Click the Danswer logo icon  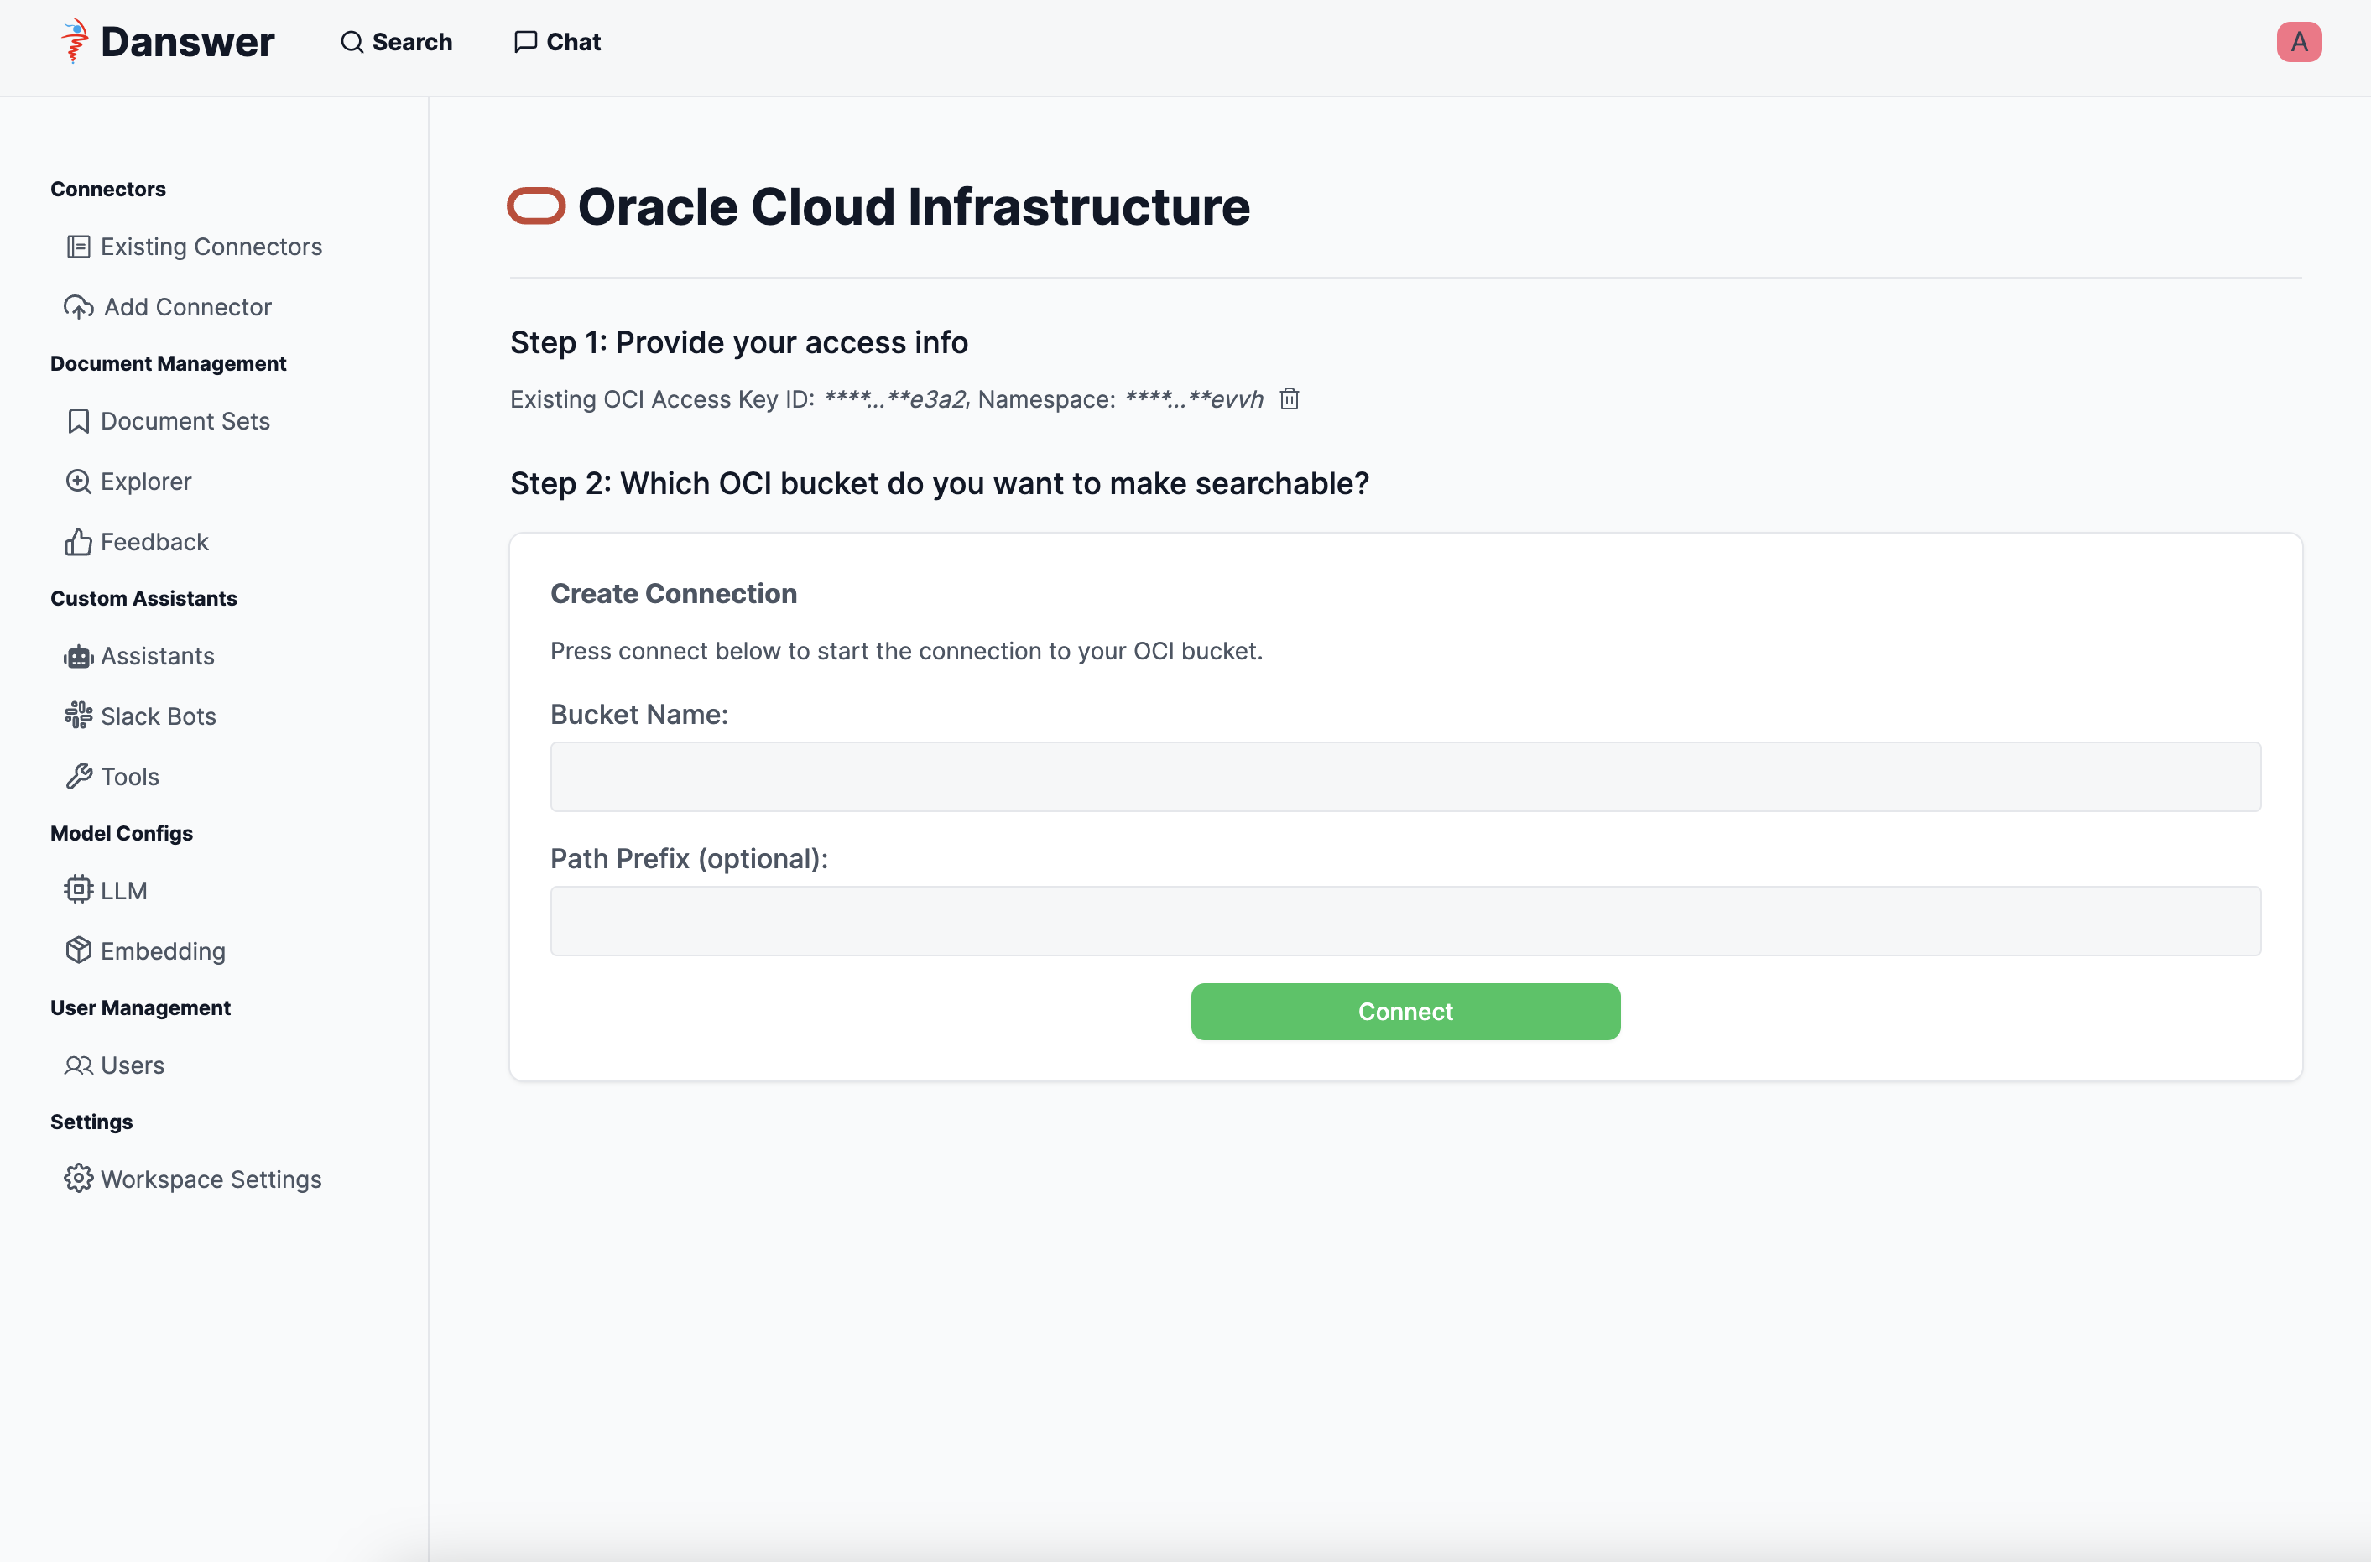coord(75,42)
